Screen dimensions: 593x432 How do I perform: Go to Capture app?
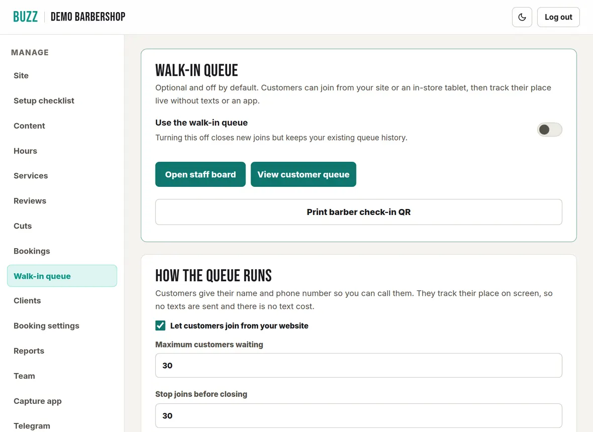tap(62, 401)
